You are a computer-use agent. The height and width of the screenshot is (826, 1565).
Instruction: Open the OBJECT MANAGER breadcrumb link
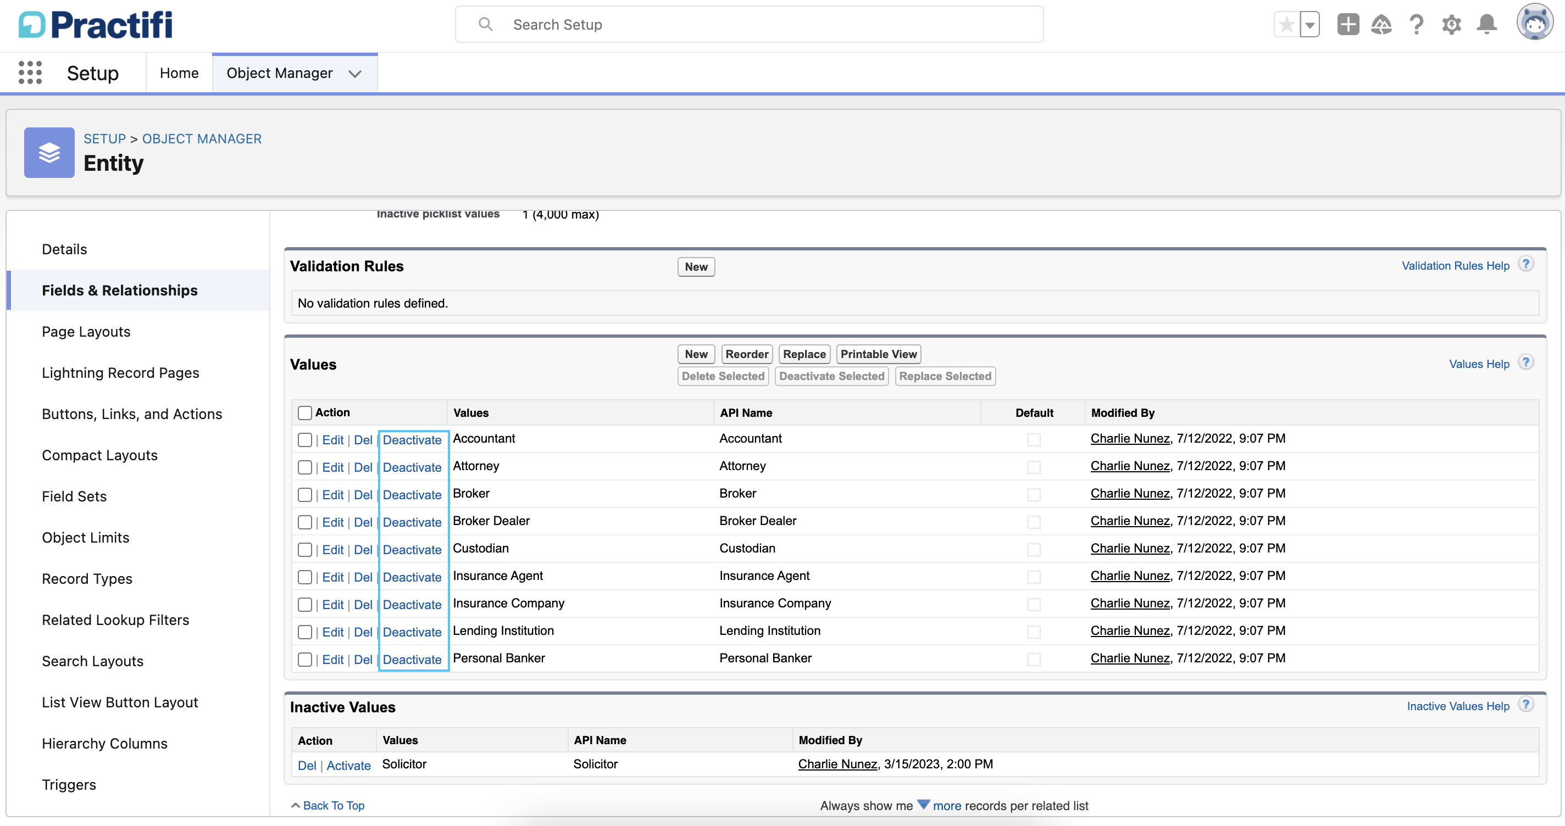click(x=202, y=138)
